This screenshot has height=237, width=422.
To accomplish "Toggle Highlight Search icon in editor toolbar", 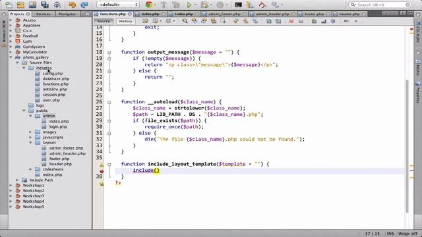I will click(214, 21).
